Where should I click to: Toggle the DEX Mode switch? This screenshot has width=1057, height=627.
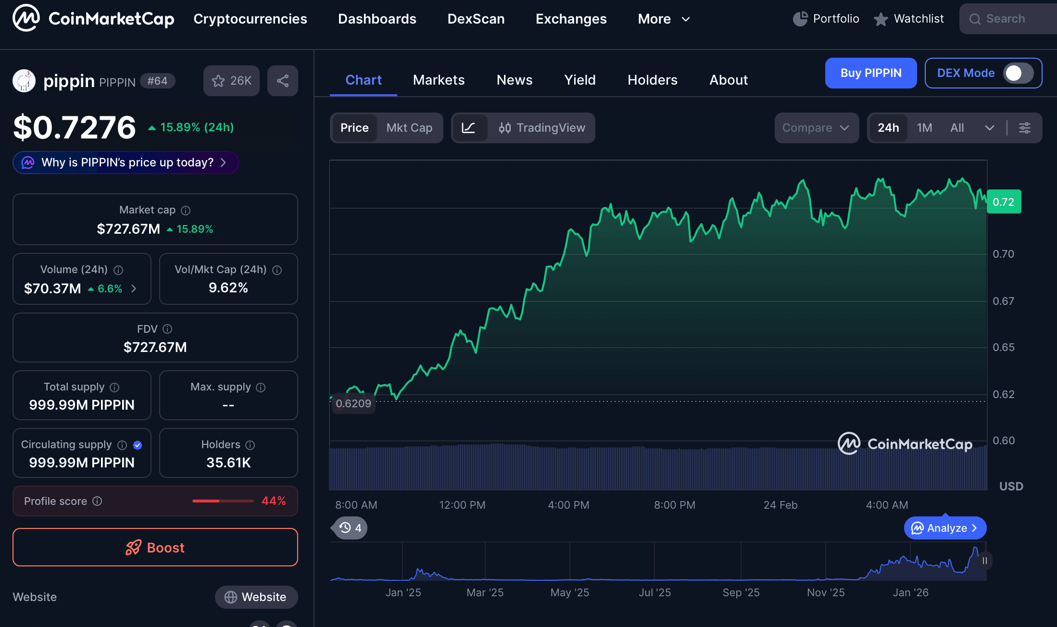[x=1018, y=73]
